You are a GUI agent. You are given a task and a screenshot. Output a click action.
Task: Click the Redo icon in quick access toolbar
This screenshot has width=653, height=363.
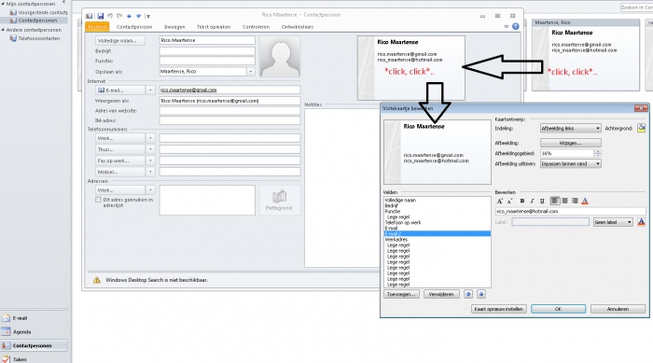click(119, 16)
